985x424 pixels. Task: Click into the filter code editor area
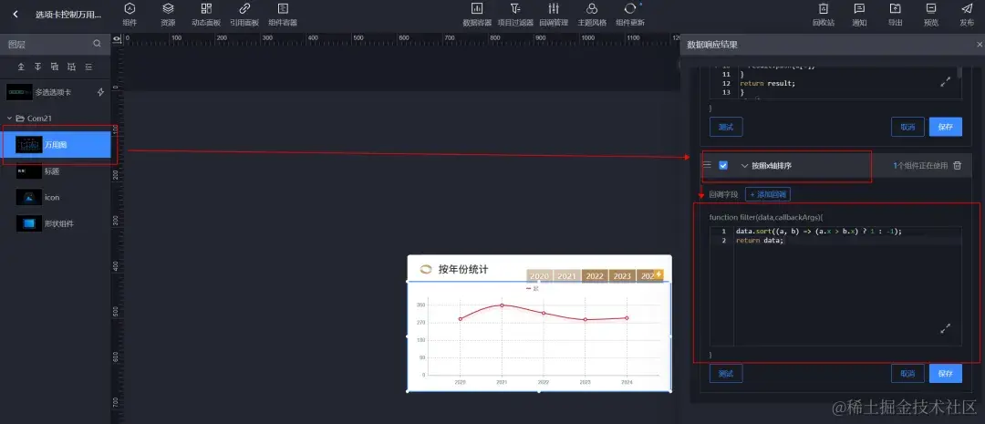click(847, 285)
